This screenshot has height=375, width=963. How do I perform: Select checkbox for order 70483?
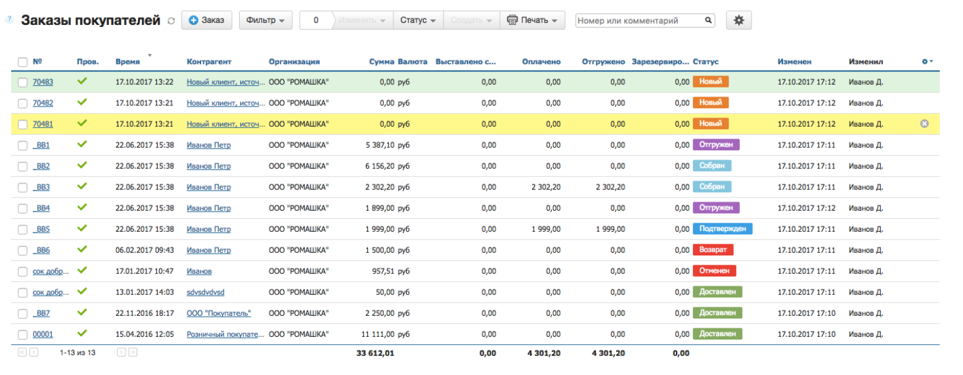23,82
